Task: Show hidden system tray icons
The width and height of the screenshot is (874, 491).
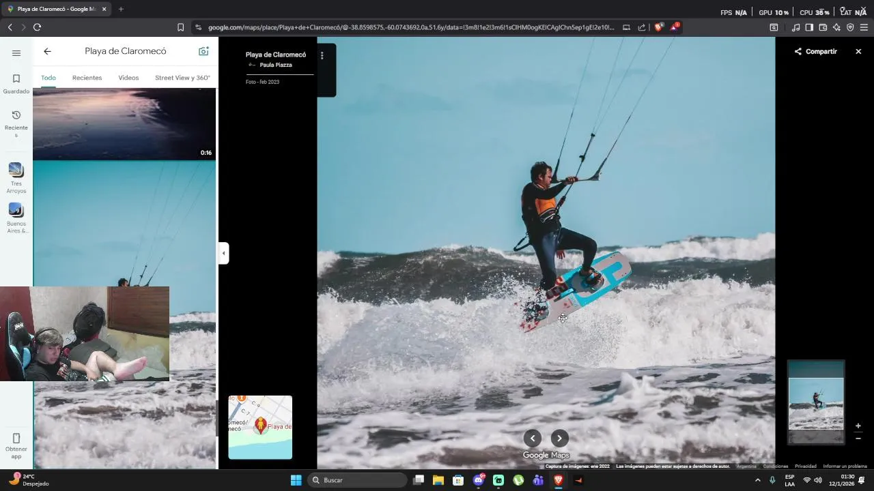Action: [x=757, y=480]
